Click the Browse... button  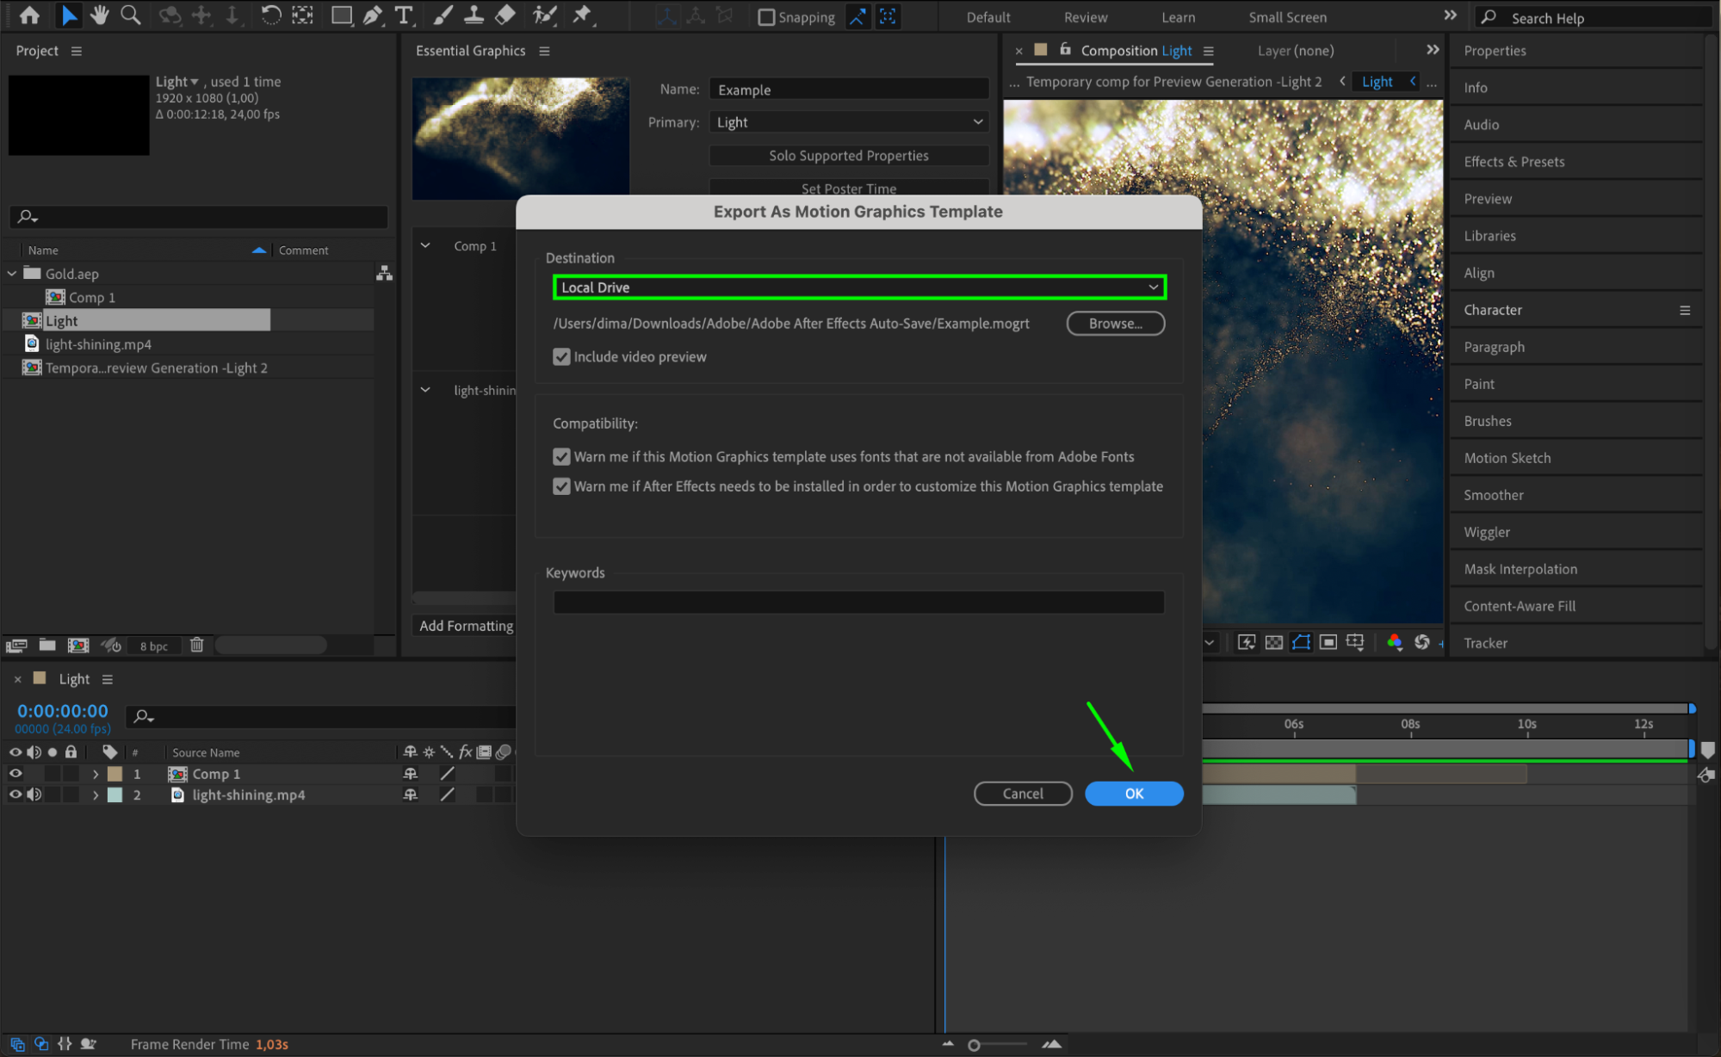tap(1115, 324)
